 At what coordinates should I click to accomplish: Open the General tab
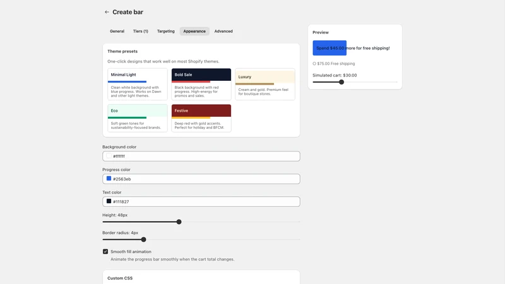(x=117, y=31)
